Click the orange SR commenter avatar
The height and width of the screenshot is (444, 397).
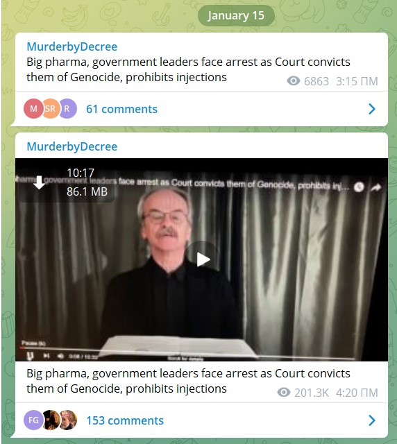click(51, 108)
